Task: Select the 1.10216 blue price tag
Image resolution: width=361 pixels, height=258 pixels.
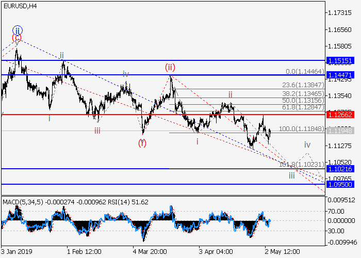Action: click(x=340, y=169)
